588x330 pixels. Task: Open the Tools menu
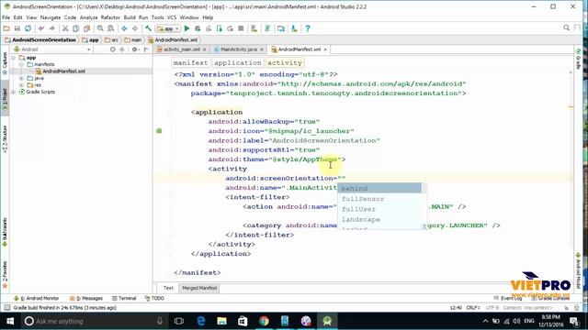point(157,17)
